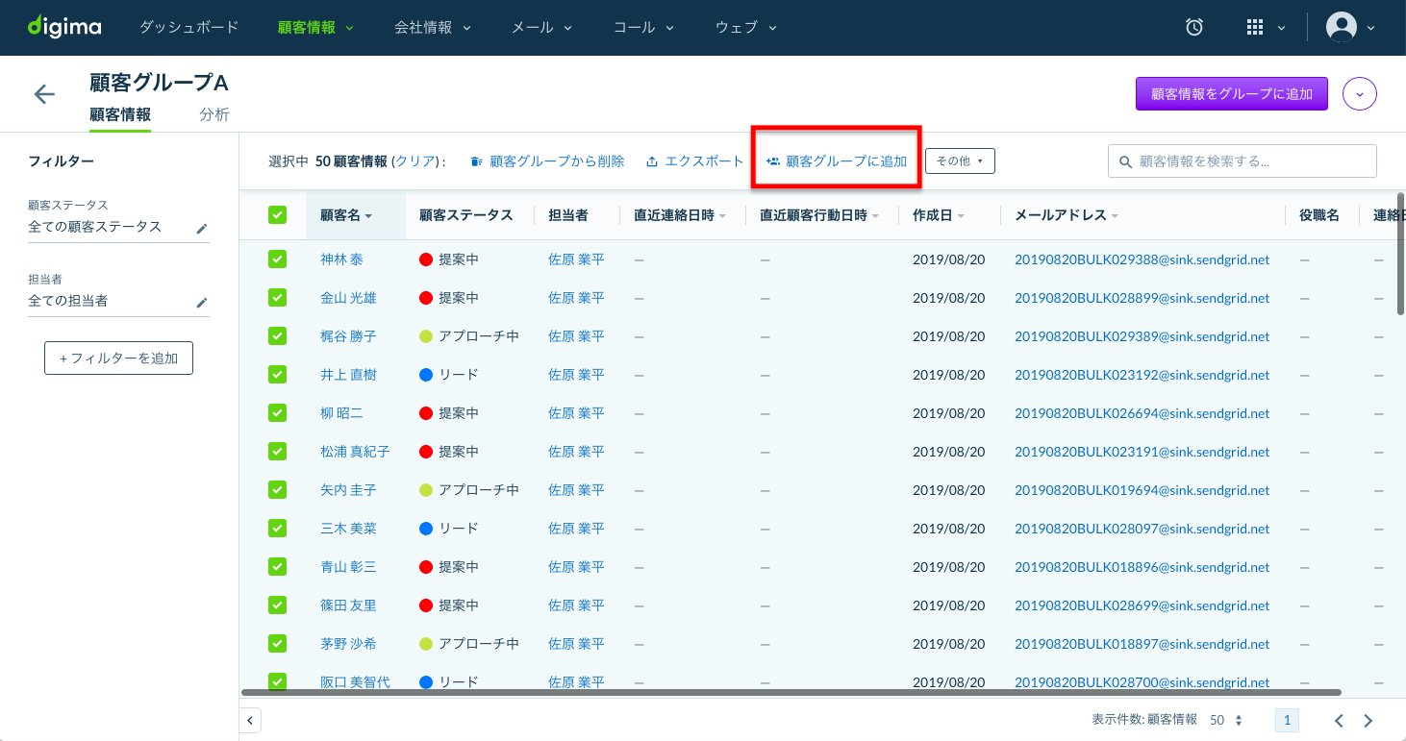Uncheck the 梶谷 勝子 row checkbox
This screenshot has height=741, width=1406.
point(277,336)
